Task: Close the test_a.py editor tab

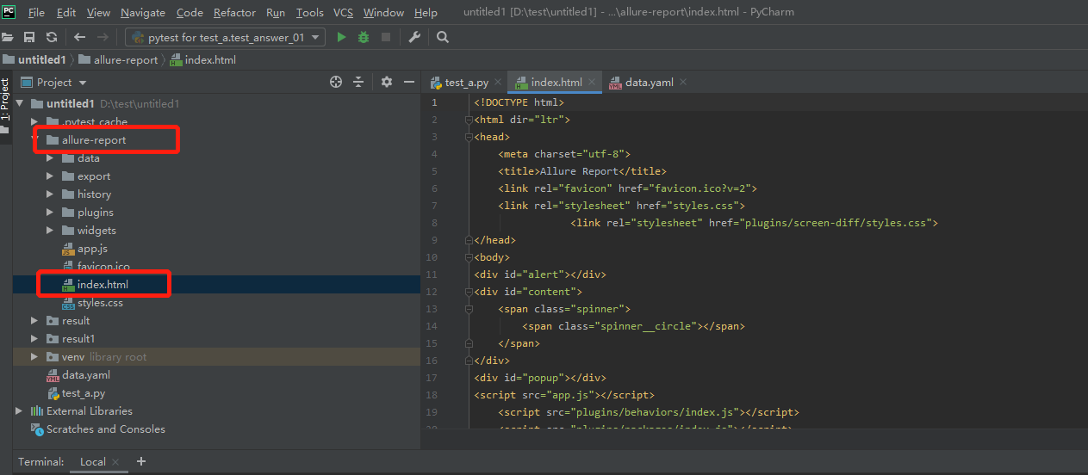Action: click(x=499, y=82)
